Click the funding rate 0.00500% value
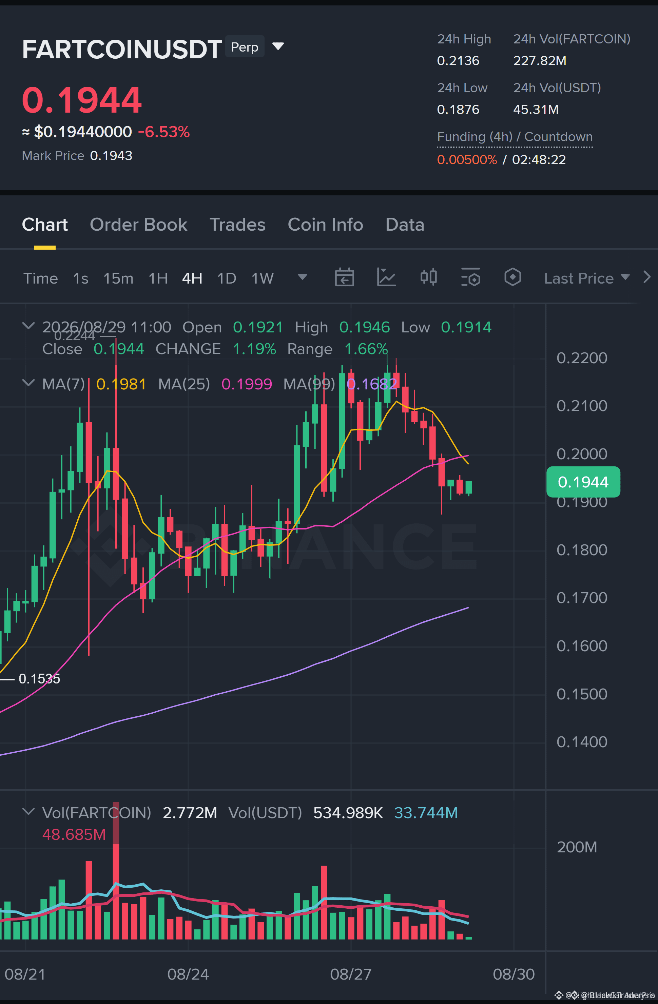This screenshot has width=658, height=1004. click(467, 160)
